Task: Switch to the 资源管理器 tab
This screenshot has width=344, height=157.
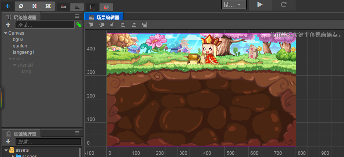Action: pos(21,134)
